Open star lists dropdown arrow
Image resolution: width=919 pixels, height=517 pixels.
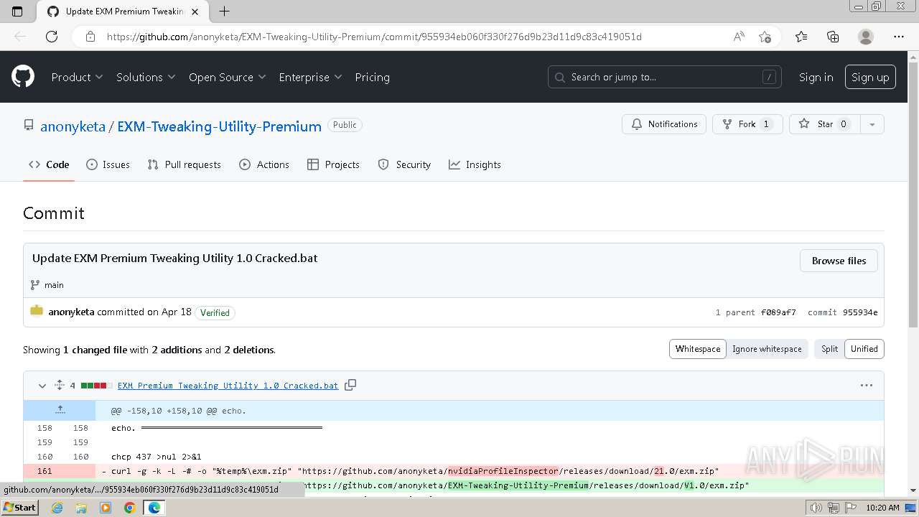click(872, 124)
